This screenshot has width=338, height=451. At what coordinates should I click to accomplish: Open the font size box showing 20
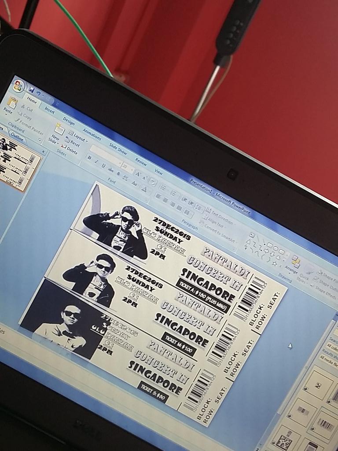click(x=127, y=167)
